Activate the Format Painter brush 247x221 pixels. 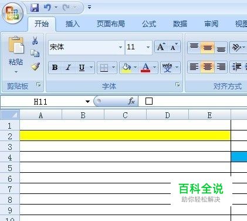[x=35, y=66]
